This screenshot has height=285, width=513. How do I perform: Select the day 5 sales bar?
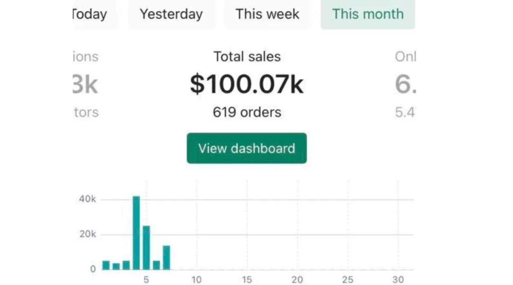tap(146, 248)
